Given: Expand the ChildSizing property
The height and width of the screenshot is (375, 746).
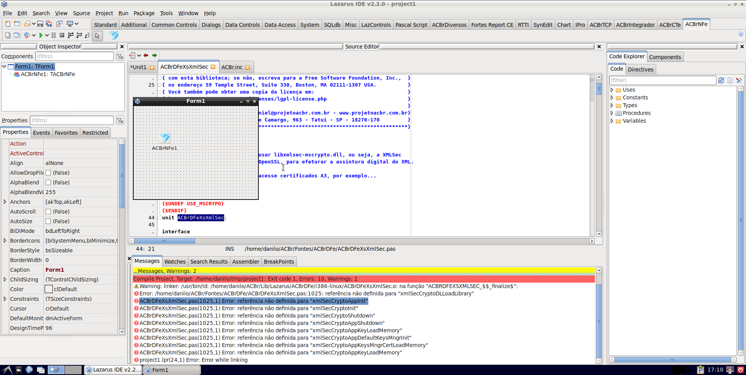Looking at the screenshot, I should (5, 280).
